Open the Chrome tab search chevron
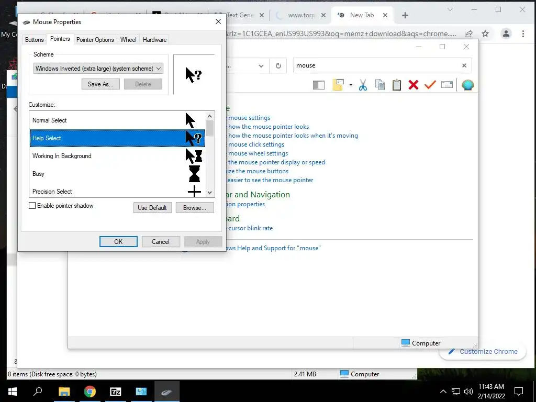This screenshot has height=402, width=536. tap(450, 9)
